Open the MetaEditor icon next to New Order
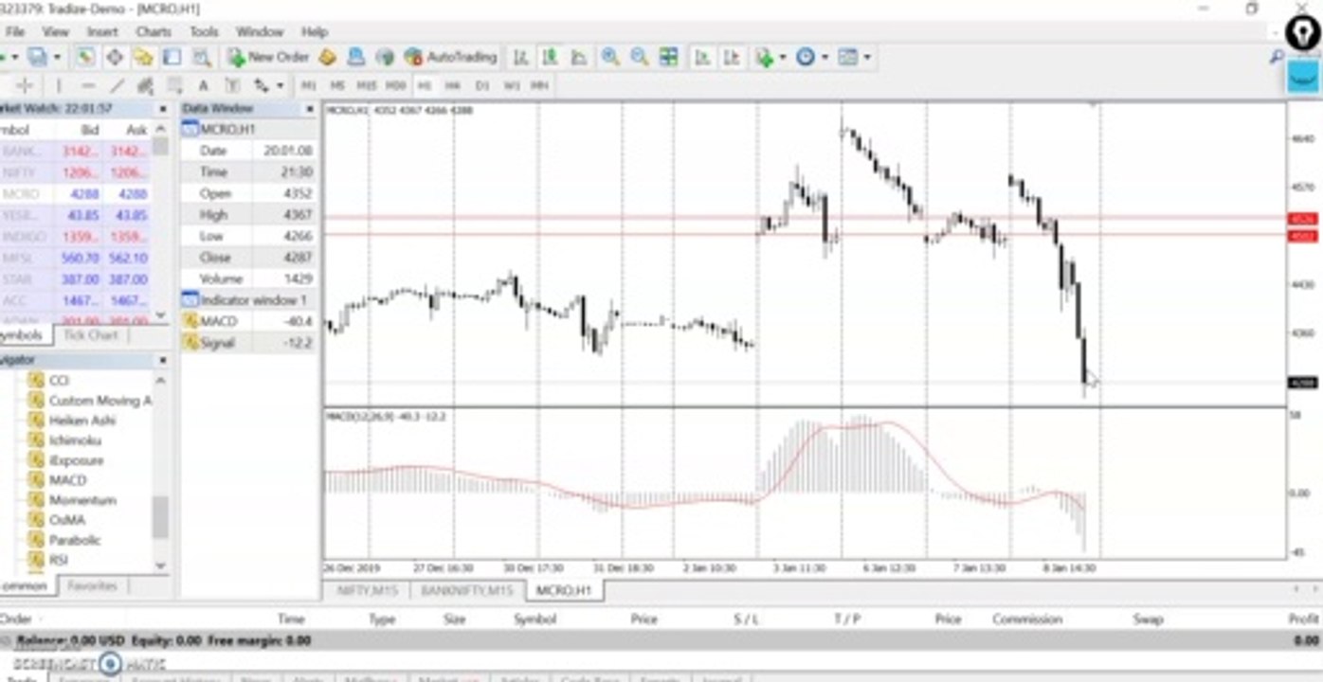Screen dimensions: 1323x682 tap(327, 57)
